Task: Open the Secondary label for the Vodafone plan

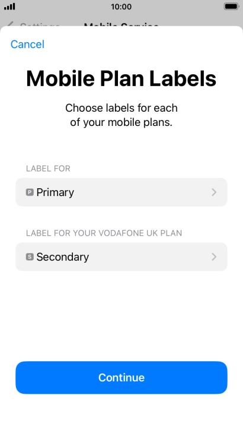Action: [x=121, y=257]
